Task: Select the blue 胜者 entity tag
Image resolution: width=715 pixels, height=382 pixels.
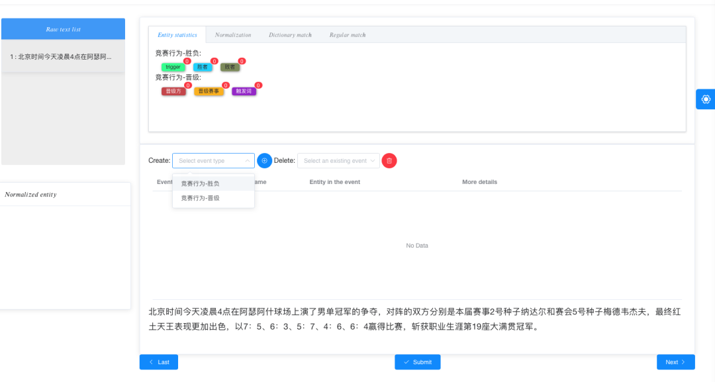Action: [203, 67]
